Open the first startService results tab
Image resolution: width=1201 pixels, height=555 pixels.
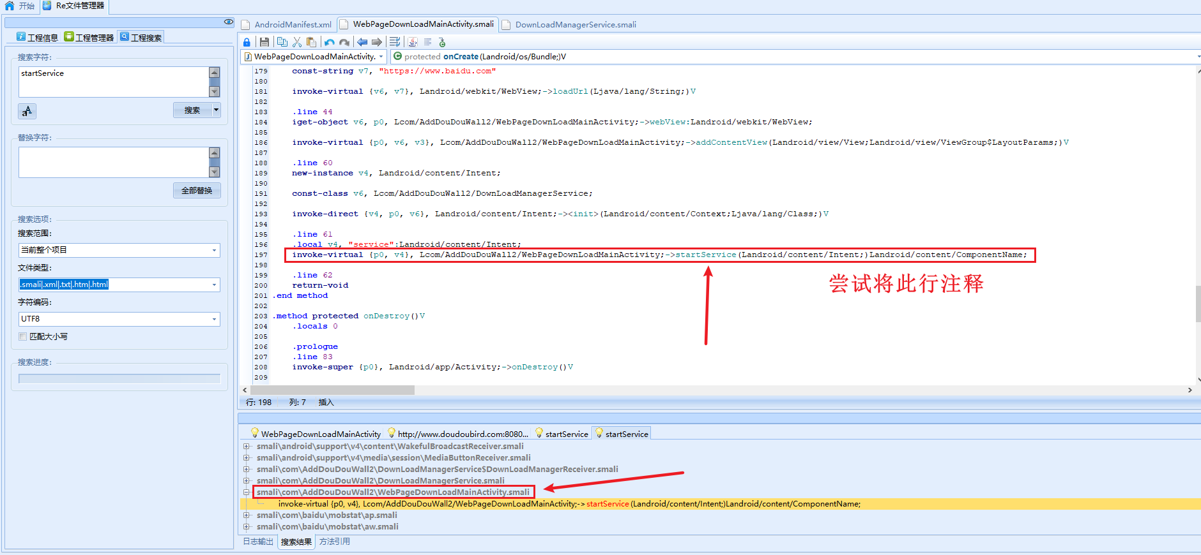coord(562,434)
